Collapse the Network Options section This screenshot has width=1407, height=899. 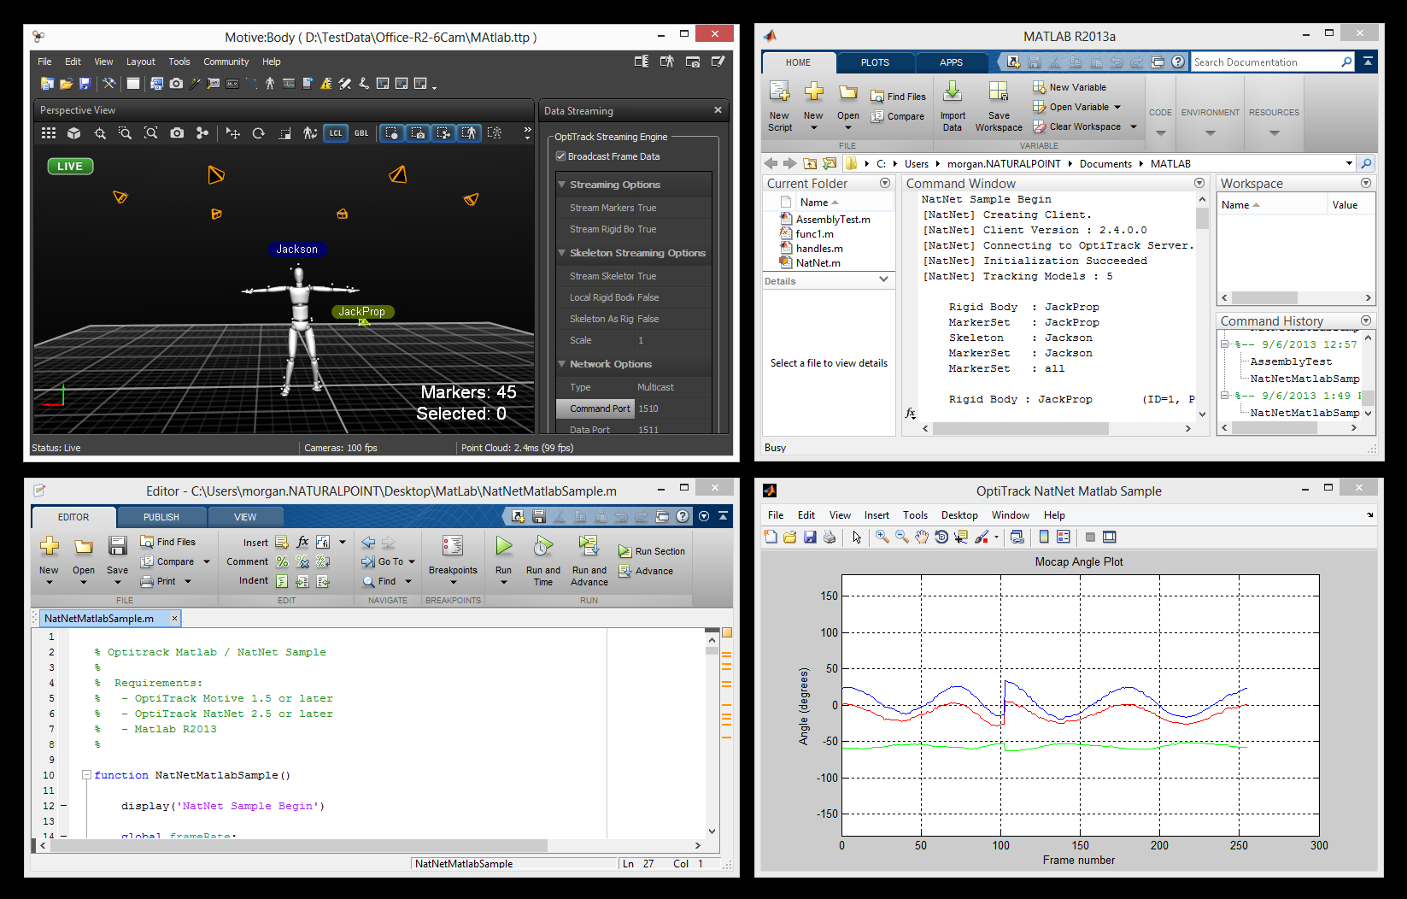pos(561,363)
